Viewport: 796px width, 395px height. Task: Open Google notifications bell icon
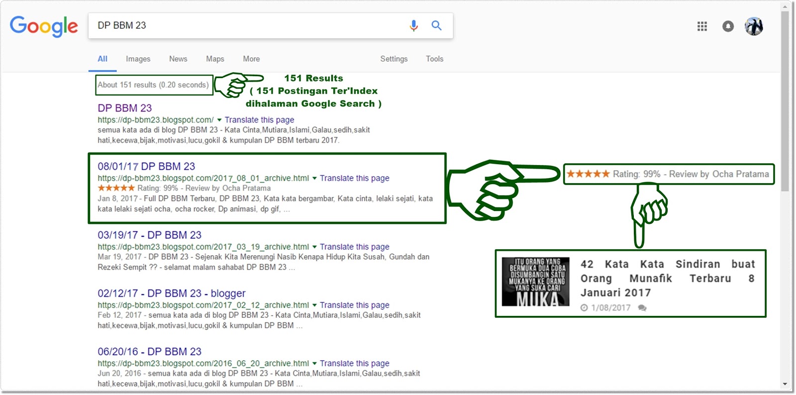(x=728, y=26)
